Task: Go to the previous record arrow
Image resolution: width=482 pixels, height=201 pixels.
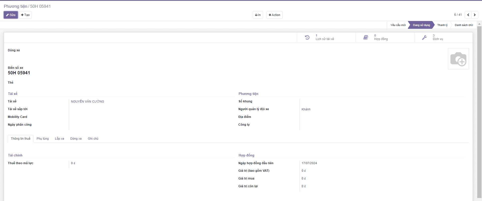Action: click(x=468, y=15)
